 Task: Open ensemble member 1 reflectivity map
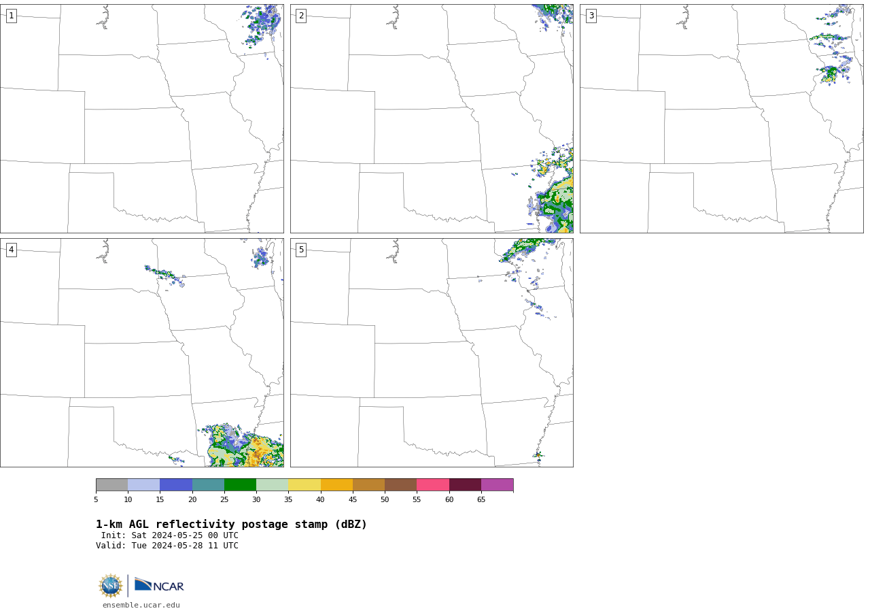coord(141,118)
